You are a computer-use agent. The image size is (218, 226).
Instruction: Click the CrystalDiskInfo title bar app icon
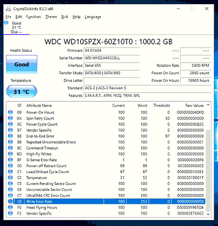point(8,8)
